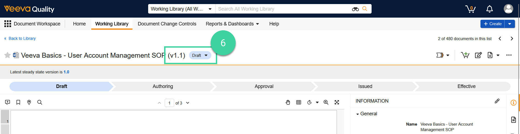The height and width of the screenshot is (134, 520).
Task: Open page selector dropdown chevron
Action: 188,103
